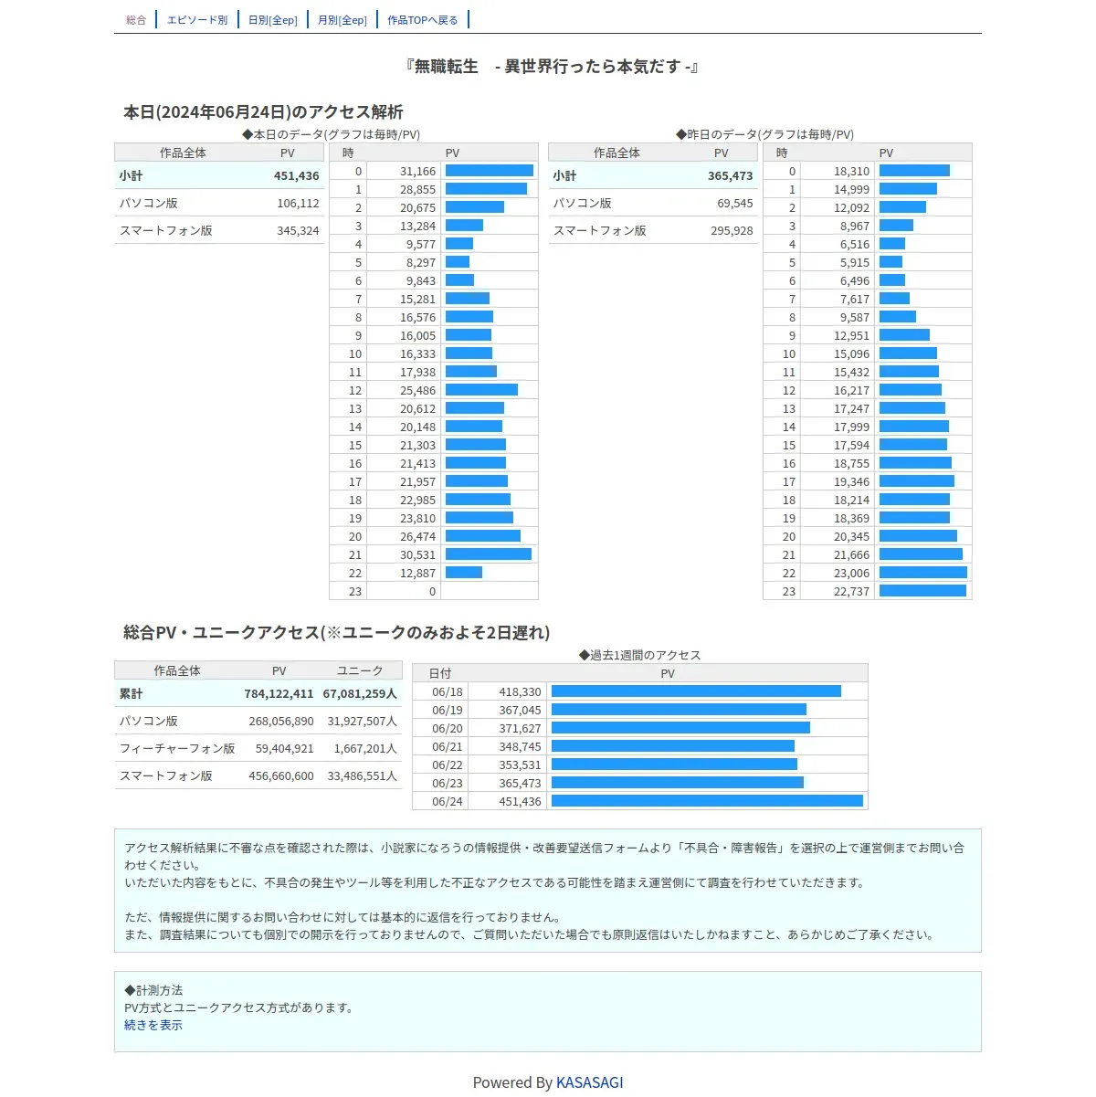Click today's hour 21 PV 30,531
This screenshot has height=1097, width=1096.
418,554
